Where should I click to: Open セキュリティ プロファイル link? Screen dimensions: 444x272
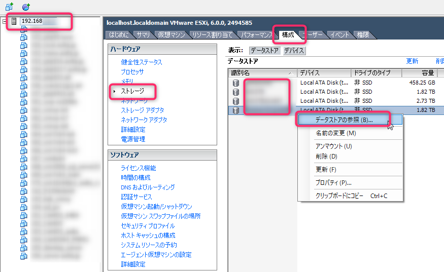pos(148,226)
